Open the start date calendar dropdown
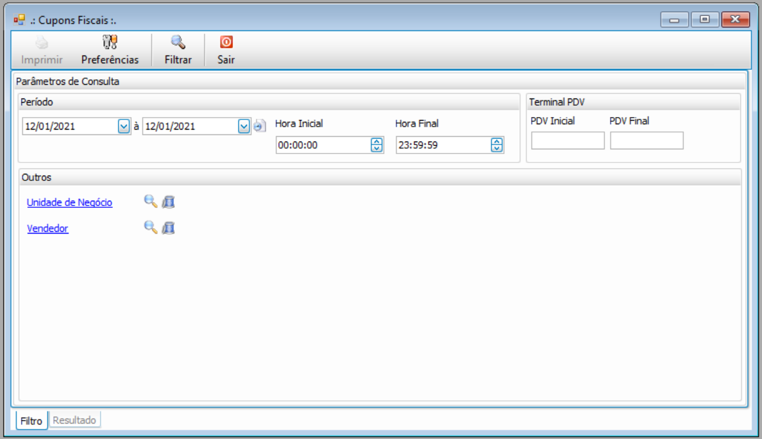Viewport: 762px width, 439px height. pyautogui.click(x=124, y=126)
